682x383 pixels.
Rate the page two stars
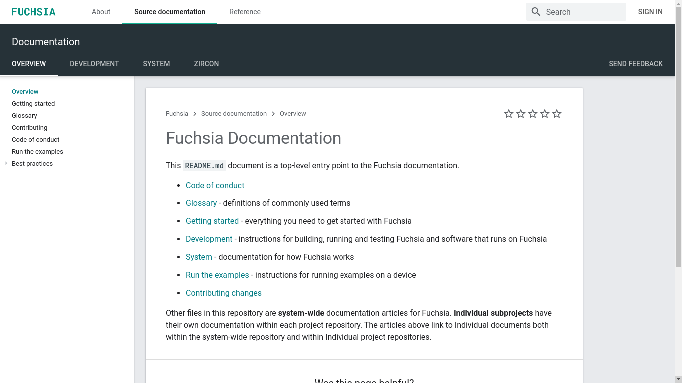tap(521, 114)
